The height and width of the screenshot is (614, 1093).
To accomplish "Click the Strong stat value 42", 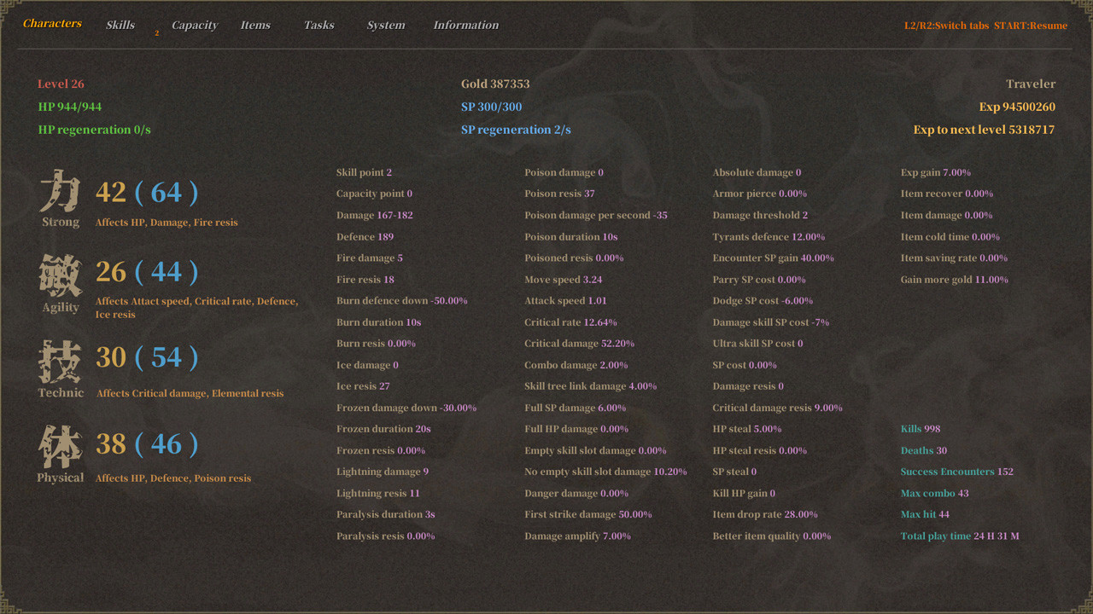I will (110, 192).
